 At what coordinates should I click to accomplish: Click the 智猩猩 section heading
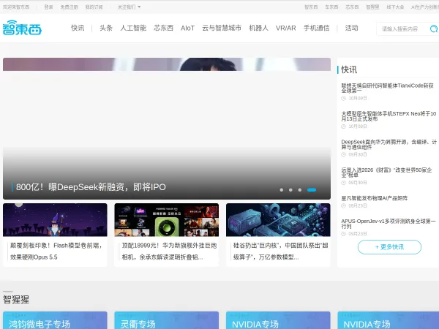click(16, 300)
